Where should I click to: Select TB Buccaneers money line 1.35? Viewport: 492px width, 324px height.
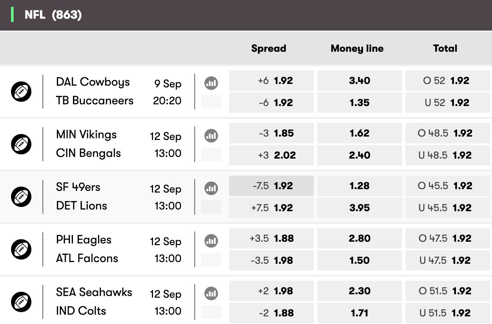tap(360, 103)
